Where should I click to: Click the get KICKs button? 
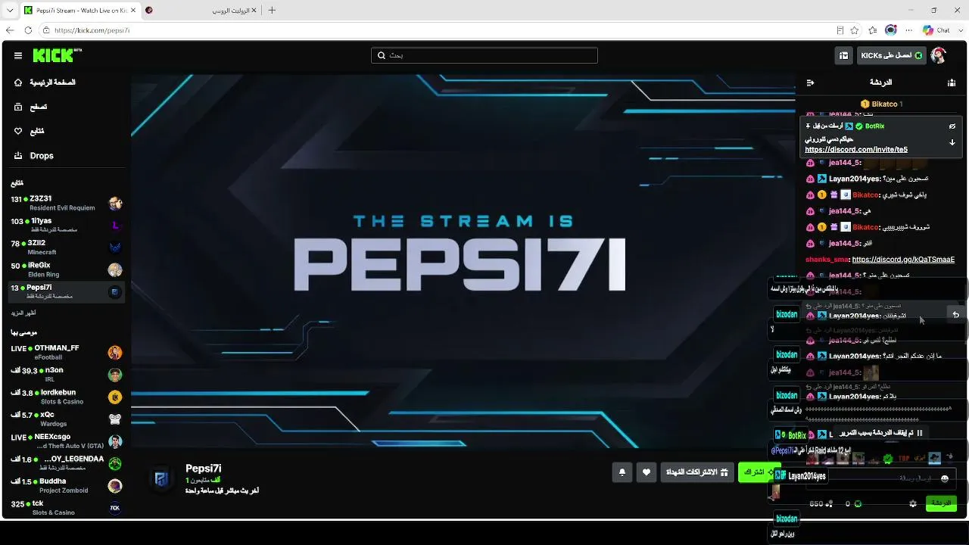click(891, 55)
